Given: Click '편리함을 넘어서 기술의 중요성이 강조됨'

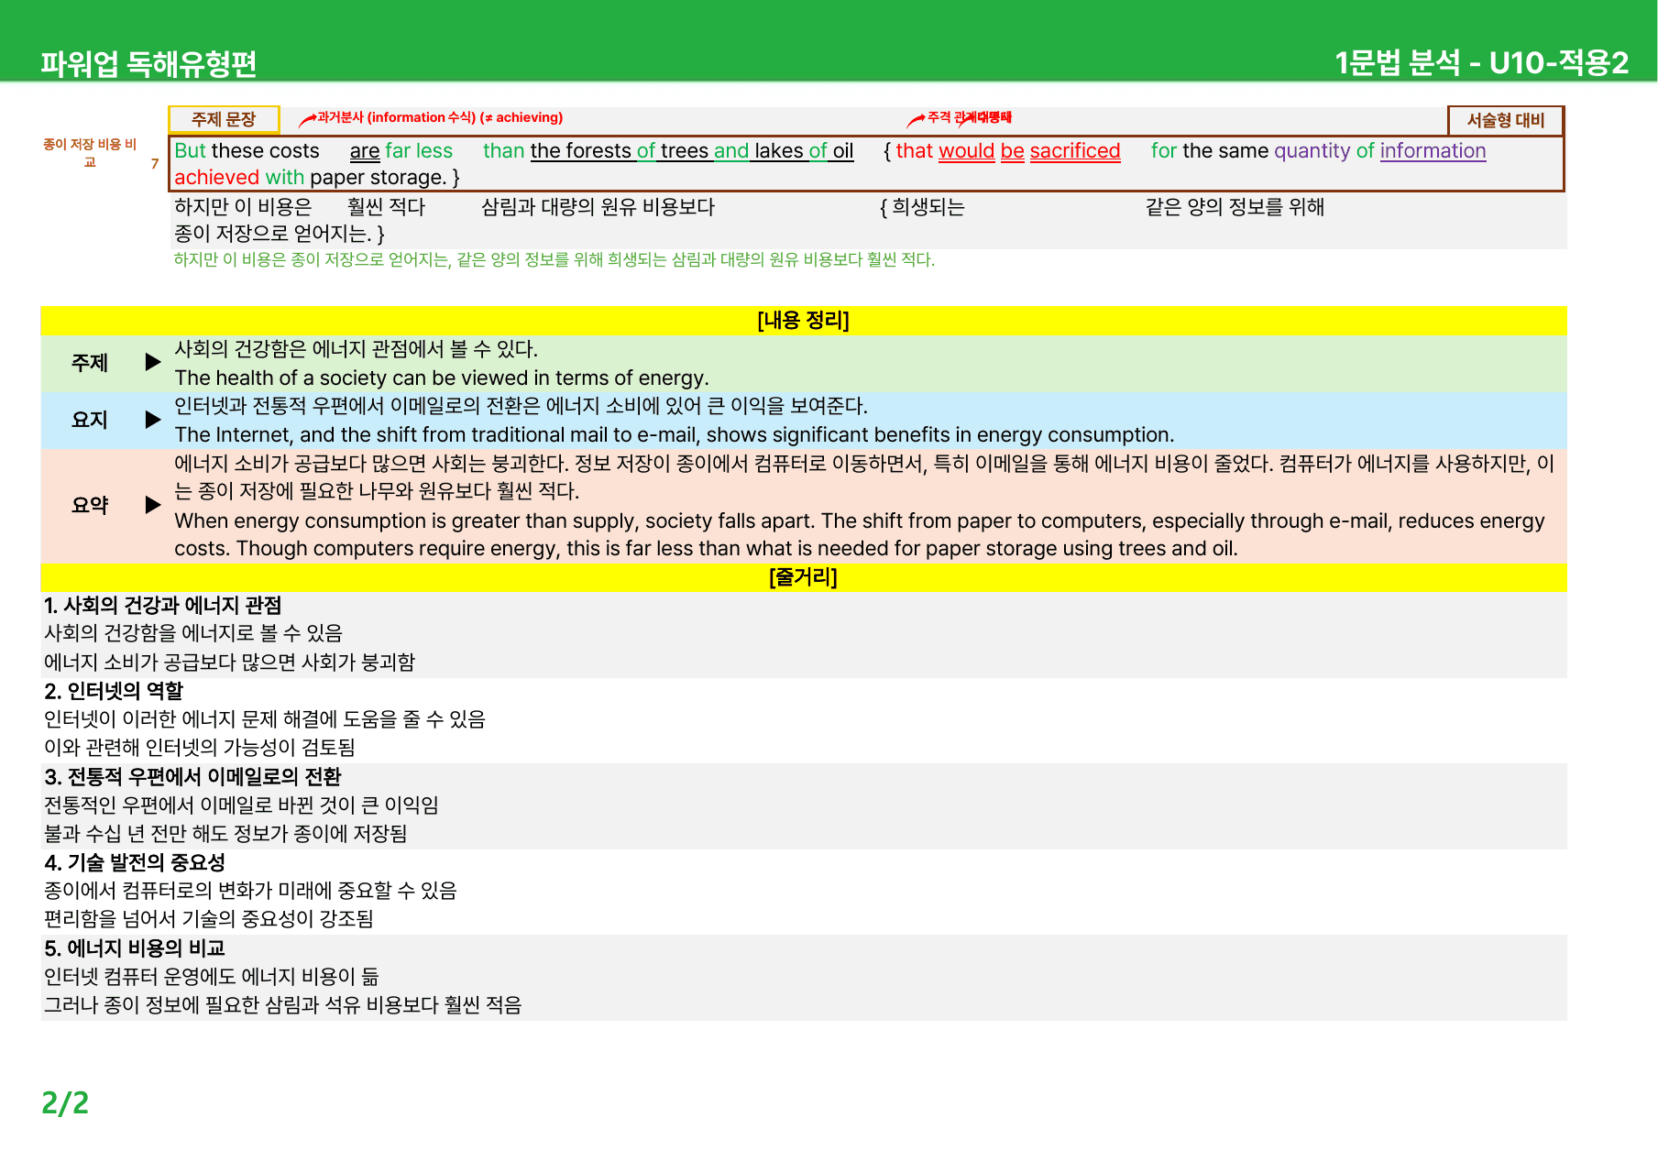Looking at the screenshot, I should coord(209,919).
